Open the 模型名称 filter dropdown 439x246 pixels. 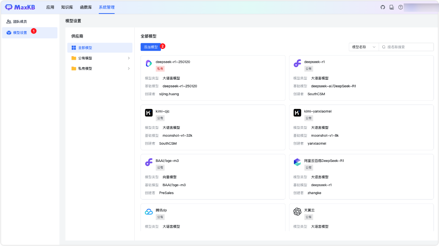[363, 47]
